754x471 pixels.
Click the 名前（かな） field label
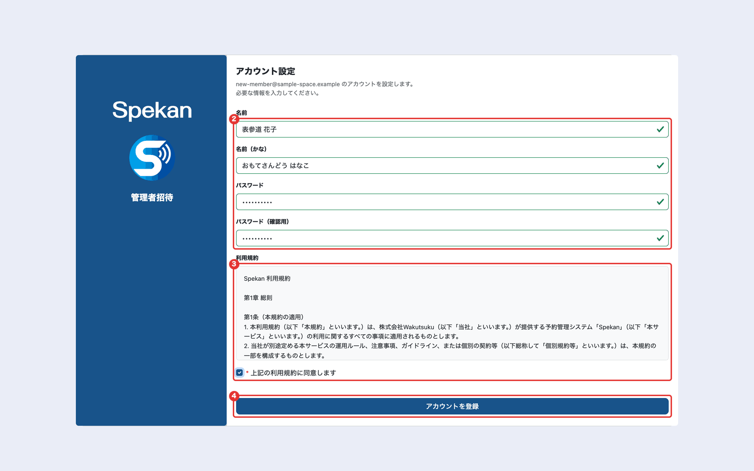[x=252, y=149]
